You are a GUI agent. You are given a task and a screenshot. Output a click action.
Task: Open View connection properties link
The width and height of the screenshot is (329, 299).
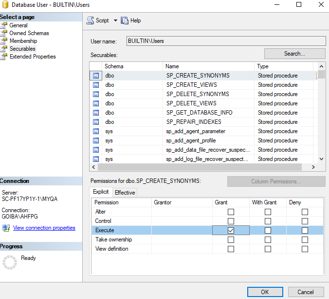coord(44,228)
